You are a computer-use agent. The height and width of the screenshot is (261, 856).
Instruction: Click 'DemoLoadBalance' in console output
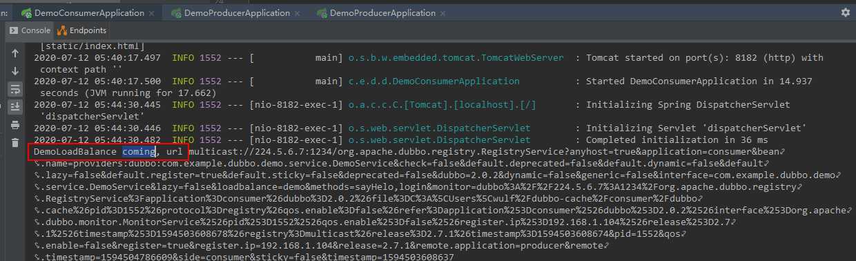pos(75,151)
